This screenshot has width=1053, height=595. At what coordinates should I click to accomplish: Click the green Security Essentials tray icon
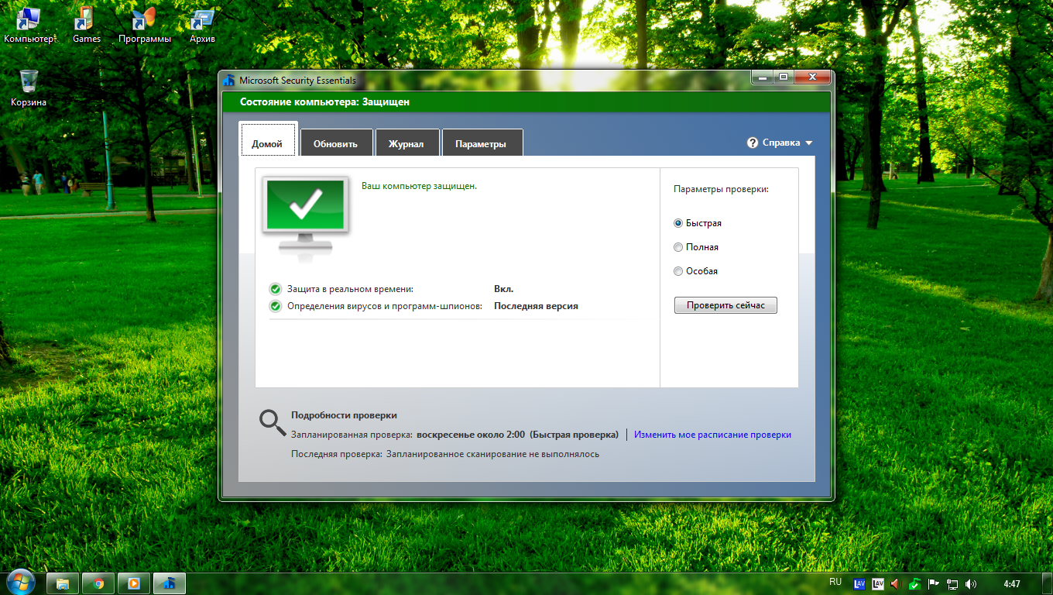click(915, 583)
